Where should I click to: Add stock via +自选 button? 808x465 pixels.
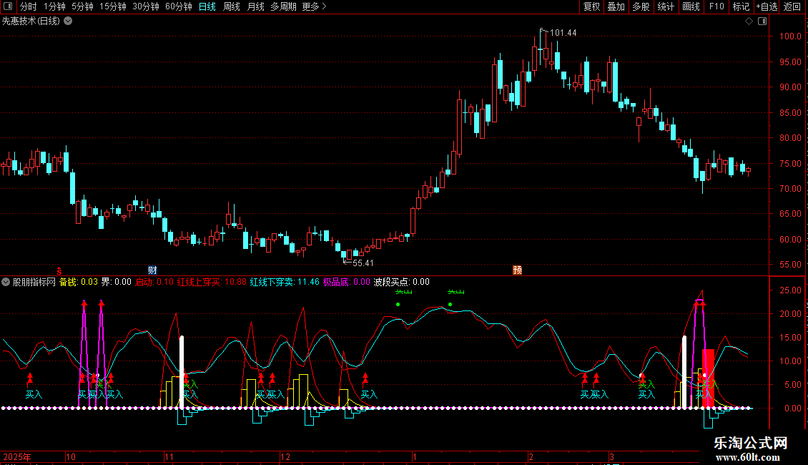[767, 6]
